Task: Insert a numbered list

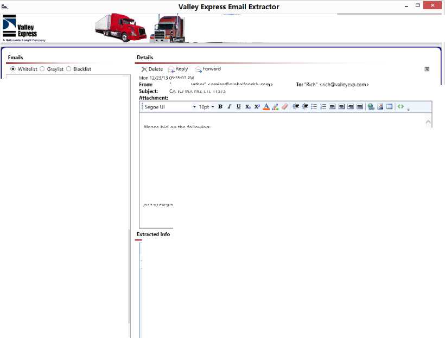Action: 323,107
